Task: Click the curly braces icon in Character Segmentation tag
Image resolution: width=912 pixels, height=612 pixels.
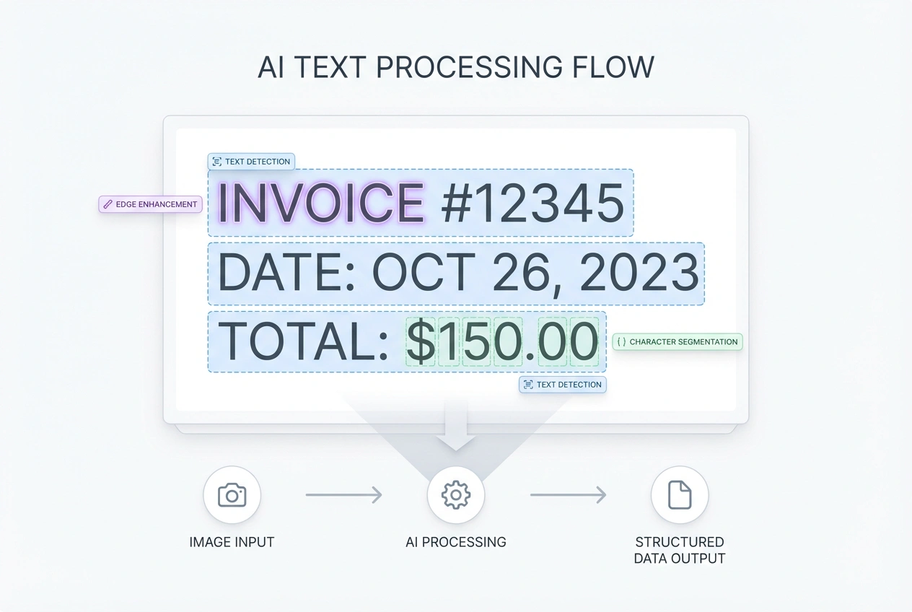Action: [621, 342]
